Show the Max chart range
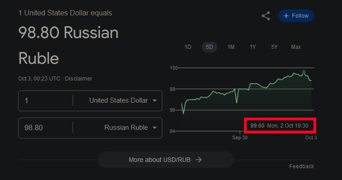This screenshot has height=180, width=342. click(x=296, y=47)
